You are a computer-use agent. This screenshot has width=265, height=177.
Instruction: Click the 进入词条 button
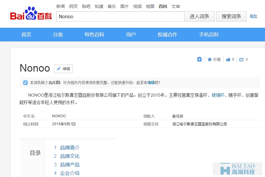point(200,16)
